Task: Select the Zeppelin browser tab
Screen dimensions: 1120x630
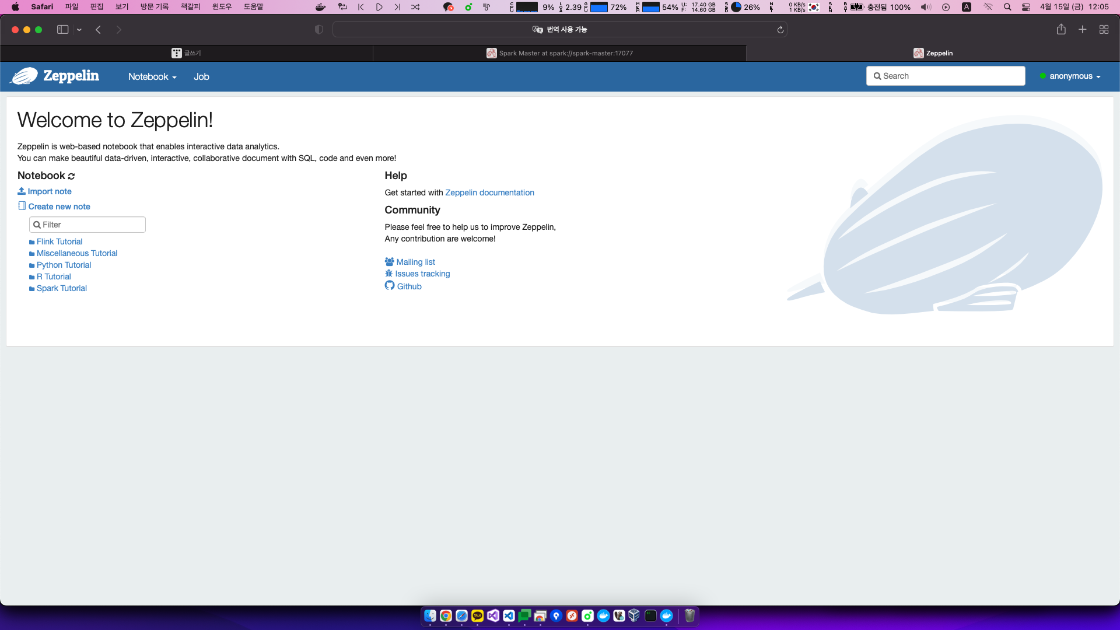Action: (933, 53)
